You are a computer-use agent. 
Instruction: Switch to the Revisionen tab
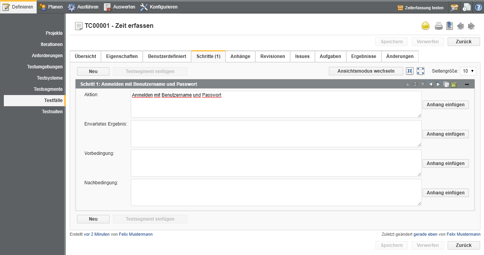click(x=273, y=56)
